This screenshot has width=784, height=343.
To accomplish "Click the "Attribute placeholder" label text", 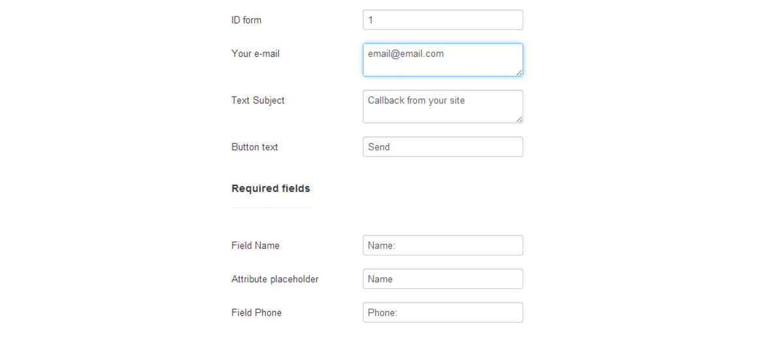I will pos(275,279).
